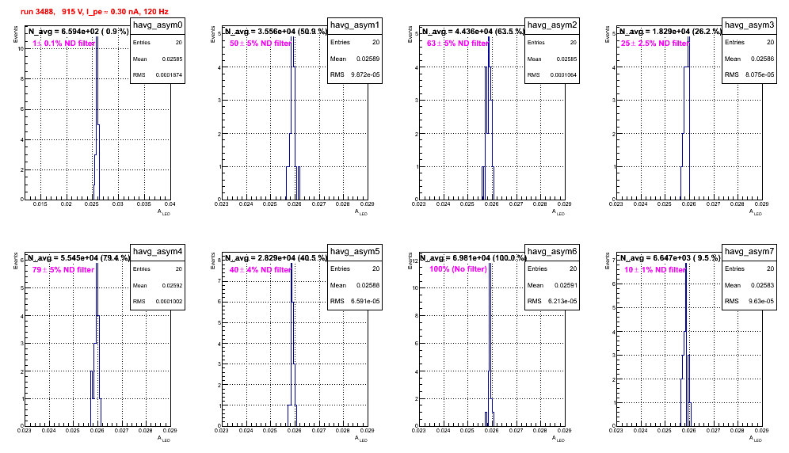Pick the magenta 50± 5% ND filter label
Image resolution: width=789 pixels, height=453 pixels.
coord(261,44)
